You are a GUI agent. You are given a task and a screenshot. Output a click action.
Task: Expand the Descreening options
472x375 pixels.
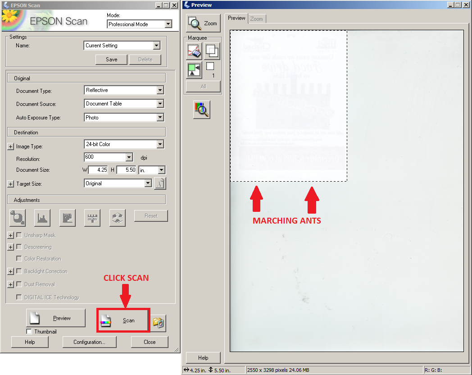(x=10, y=247)
